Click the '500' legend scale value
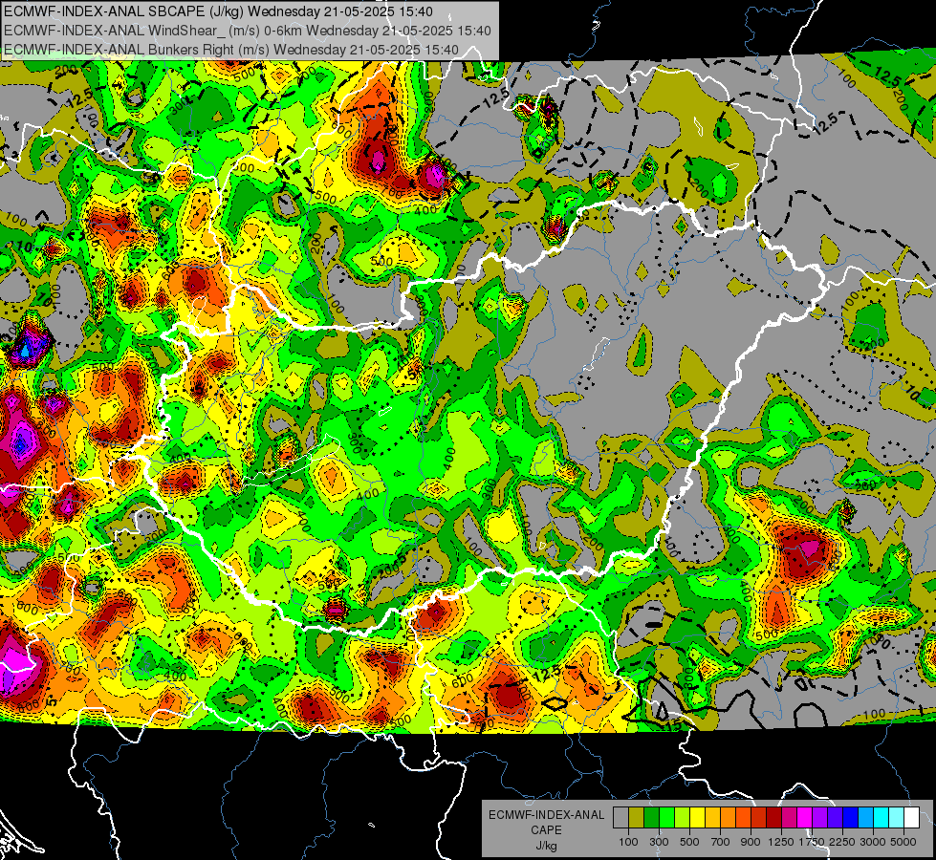 pyautogui.click(x=689, y=842)
